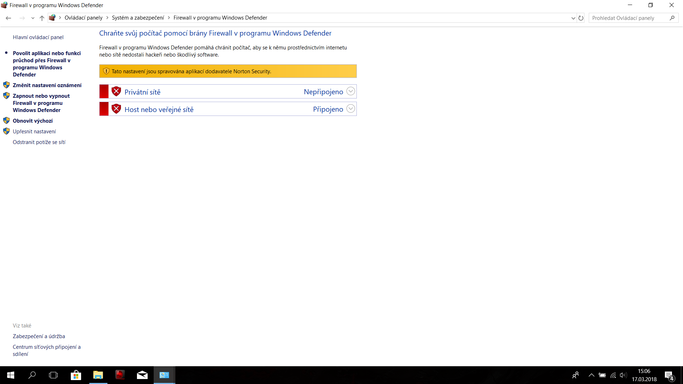This screenshot has height=384, width=683.
Task: Click the red shield icon beside Privátní sítě
Action: (116, 92)
